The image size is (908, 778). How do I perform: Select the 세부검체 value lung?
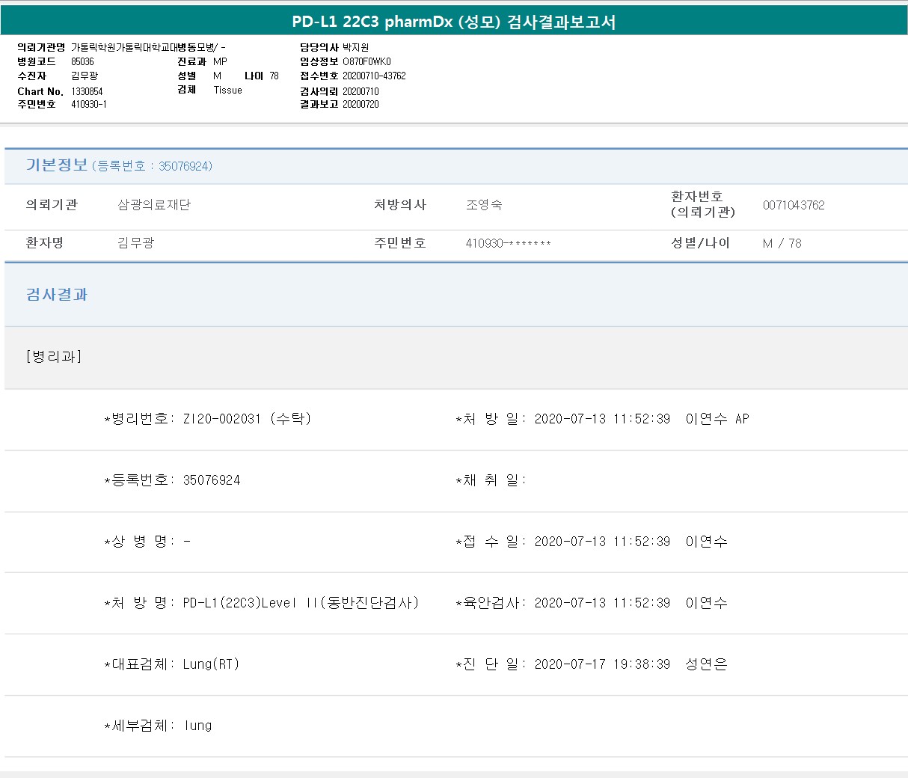coord(197,726)
